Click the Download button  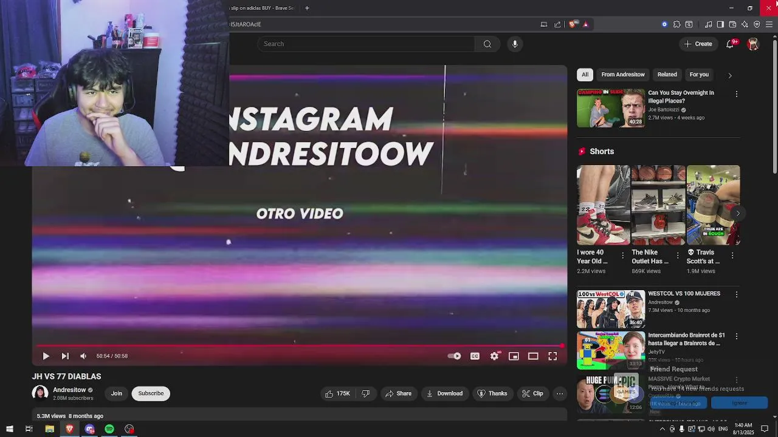pos(444,393)
